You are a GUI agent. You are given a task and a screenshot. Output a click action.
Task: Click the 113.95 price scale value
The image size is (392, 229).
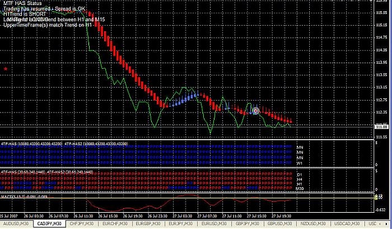381,63
